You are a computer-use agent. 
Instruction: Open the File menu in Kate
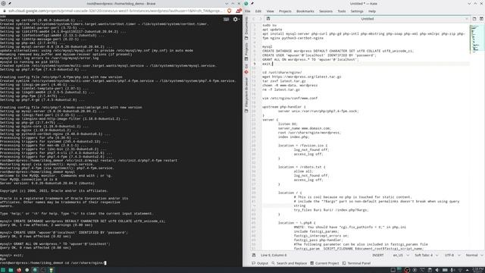tap(248, 11)
